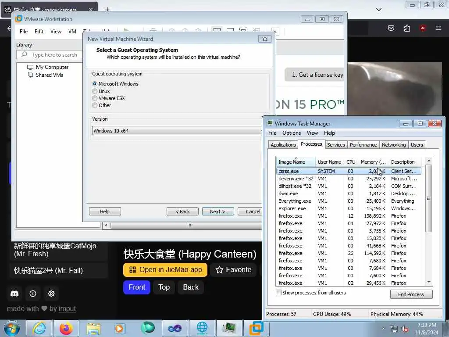Show hidden system tray icons arrow
This screenshot has width=449, height=337.
click(383, 329)
